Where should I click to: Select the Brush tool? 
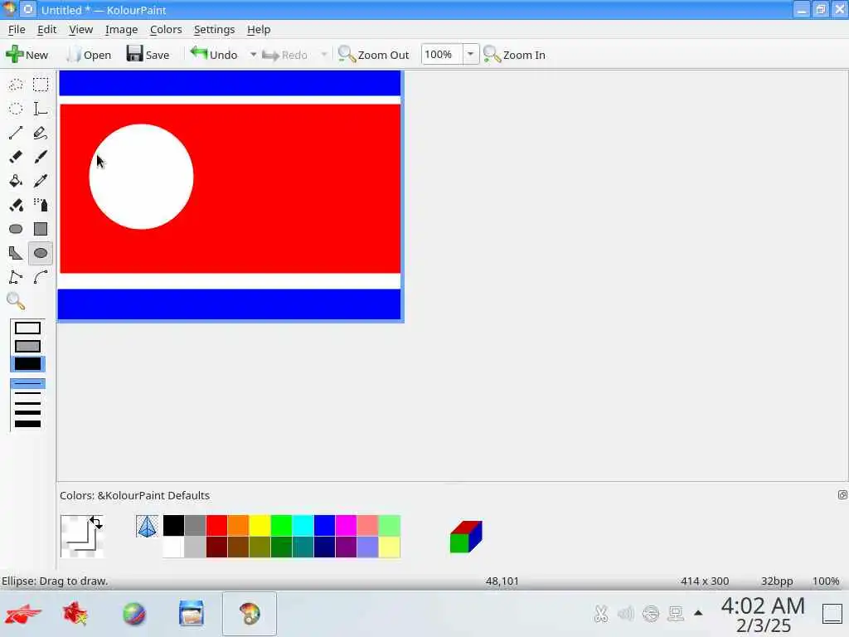pyautogui.click(x=41, y=157)
